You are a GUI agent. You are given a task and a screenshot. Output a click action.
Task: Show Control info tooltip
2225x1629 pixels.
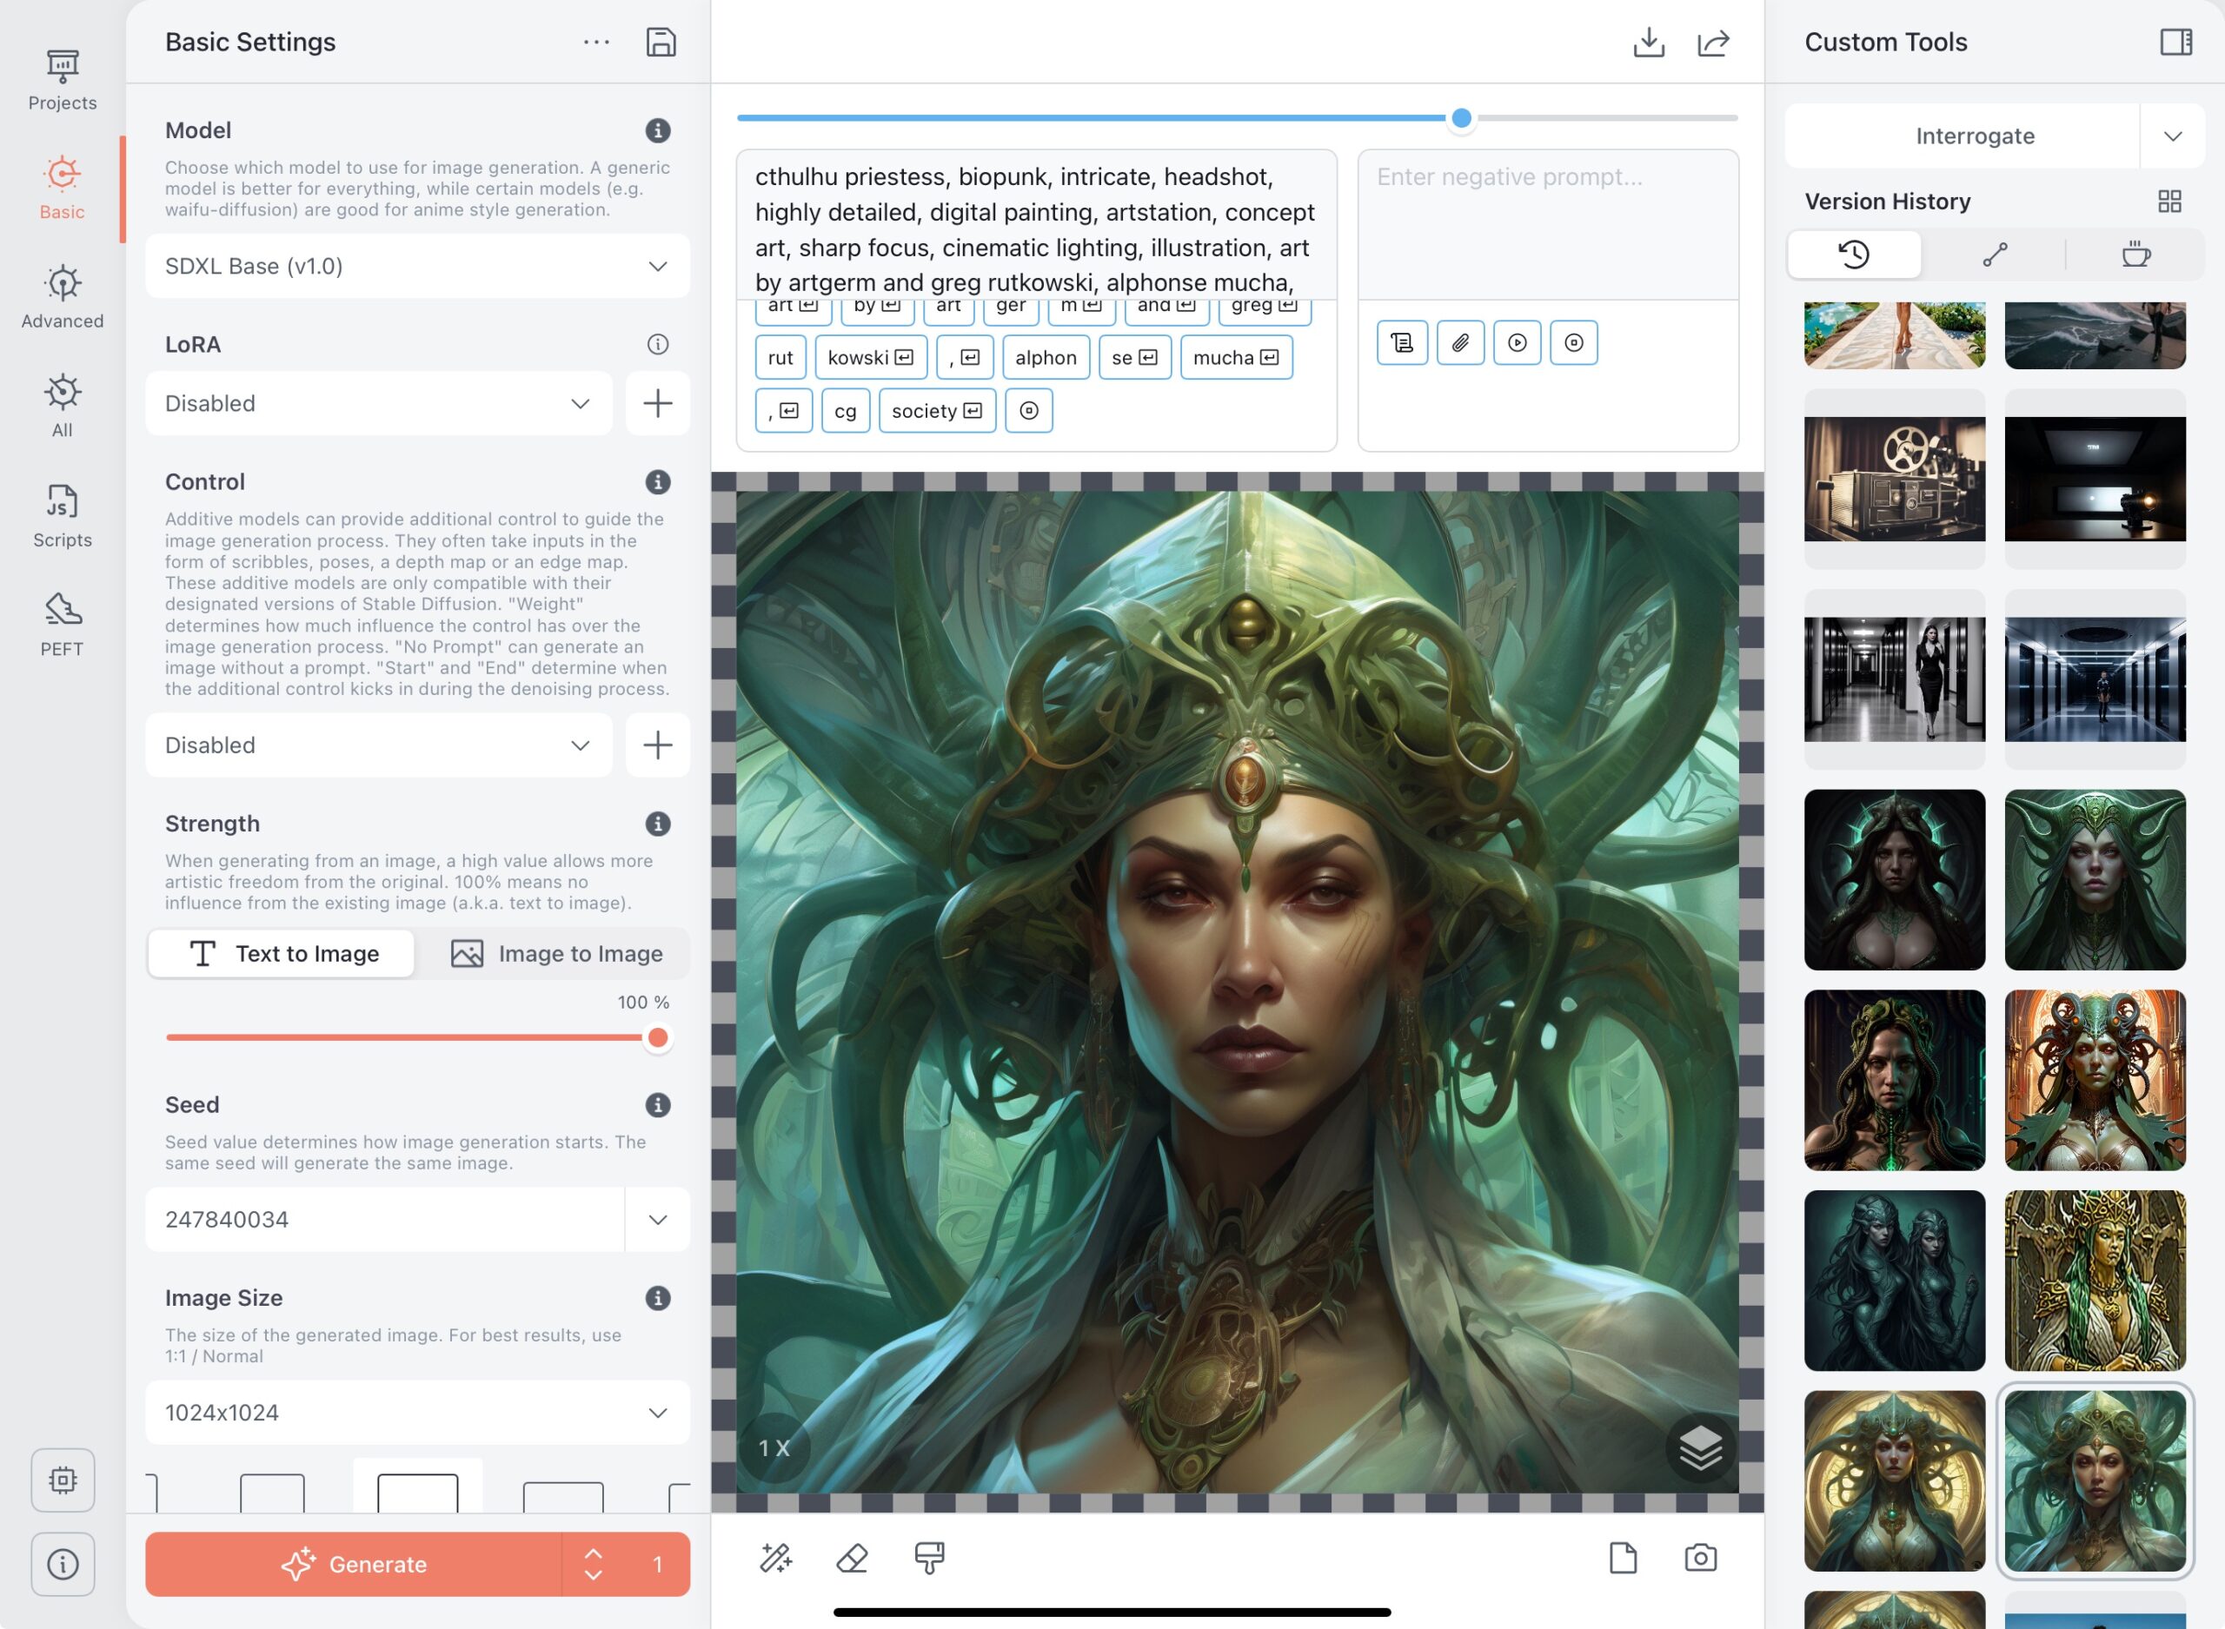click(x=658, y=482)
